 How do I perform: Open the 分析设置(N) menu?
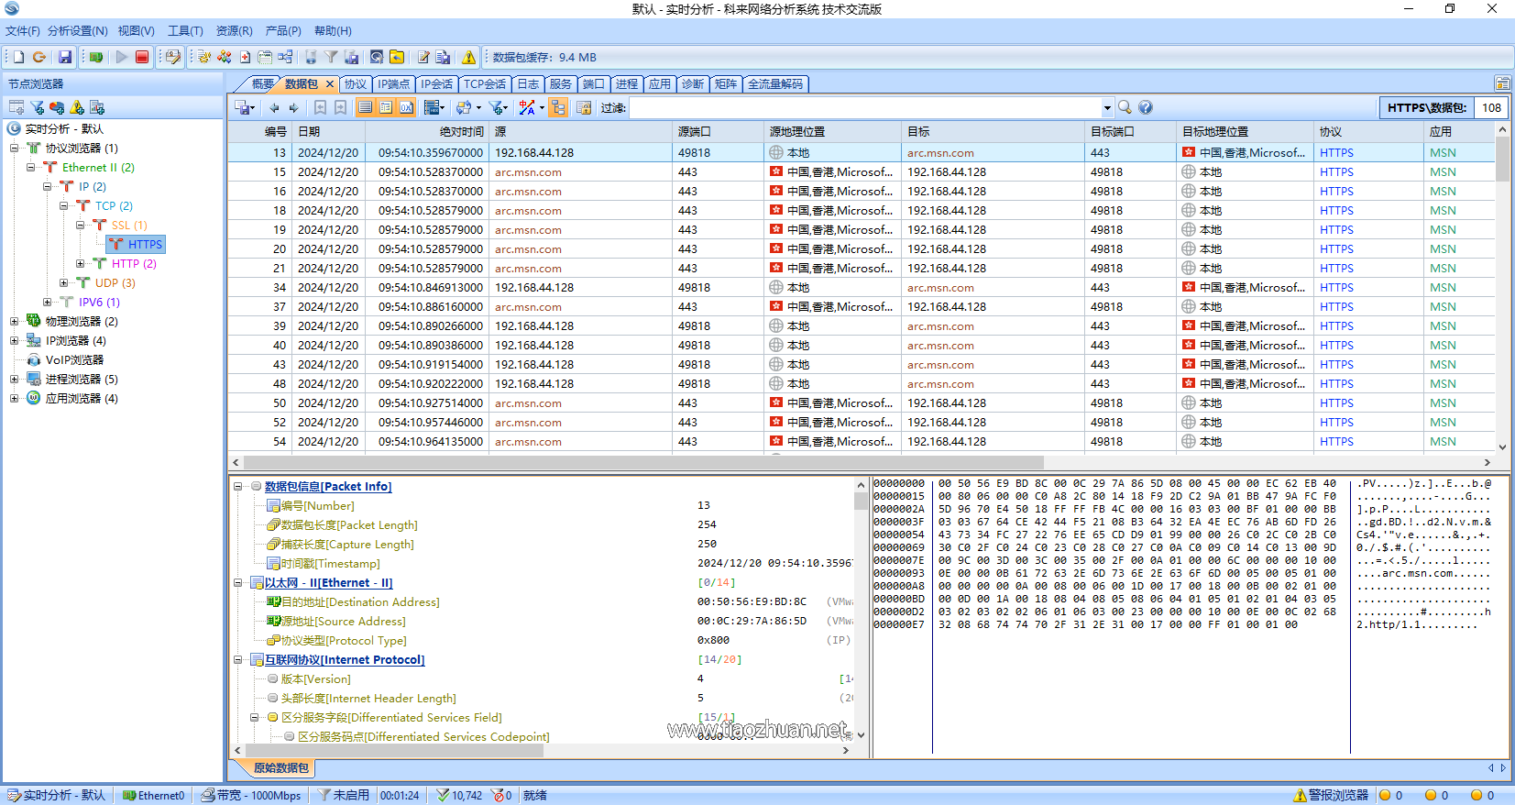point(78,30)
